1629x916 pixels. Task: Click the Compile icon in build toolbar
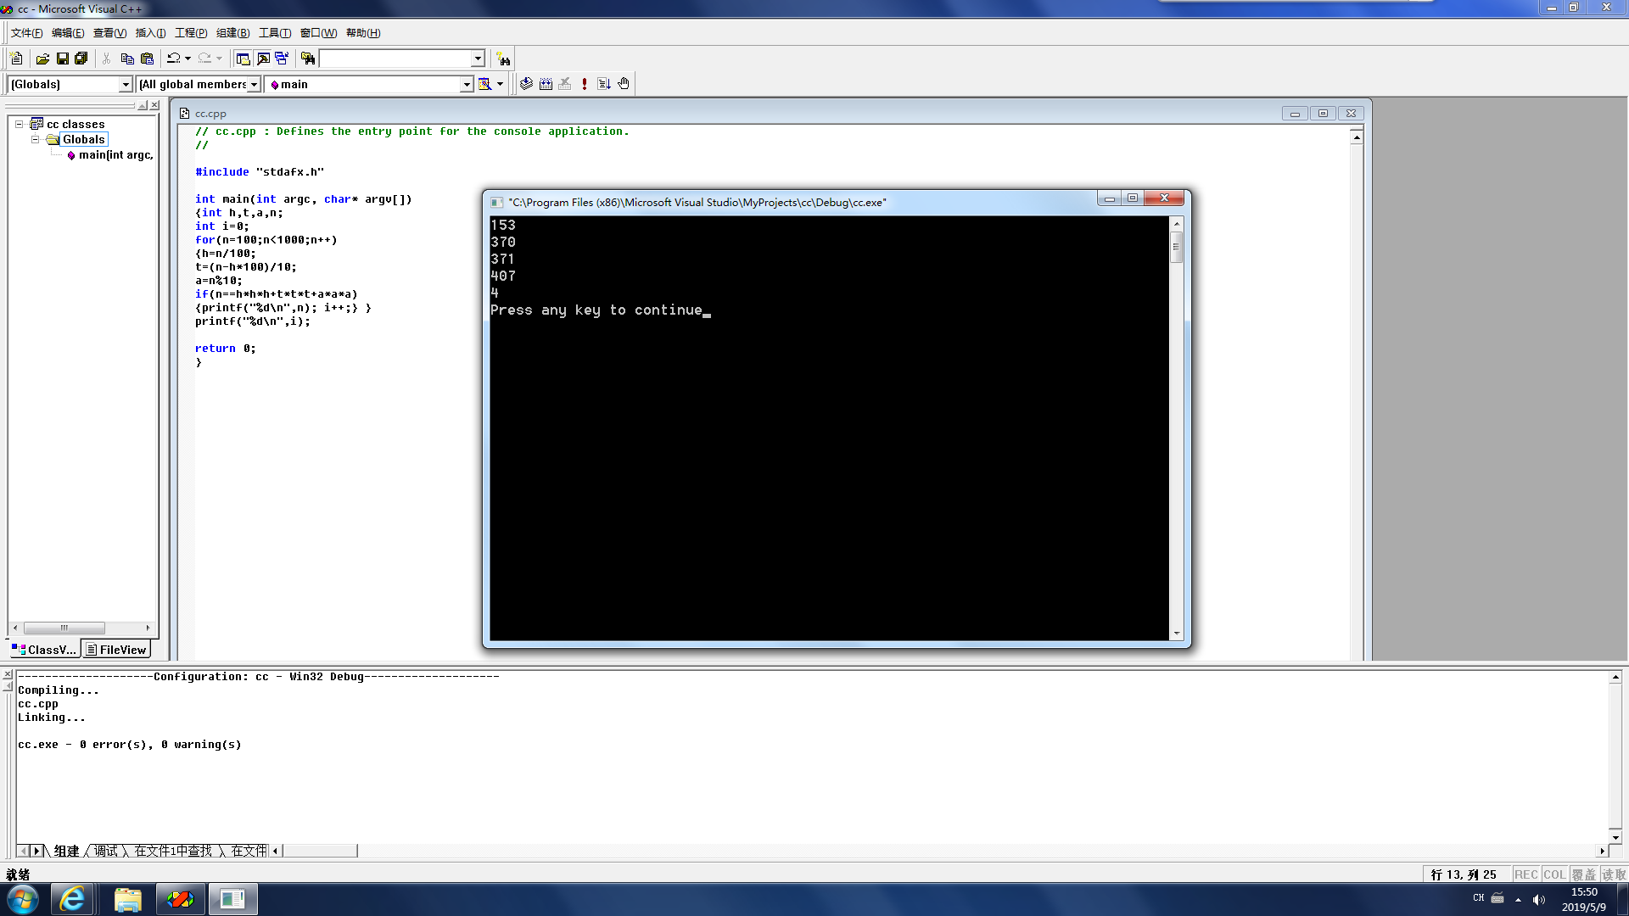(526, 84)
